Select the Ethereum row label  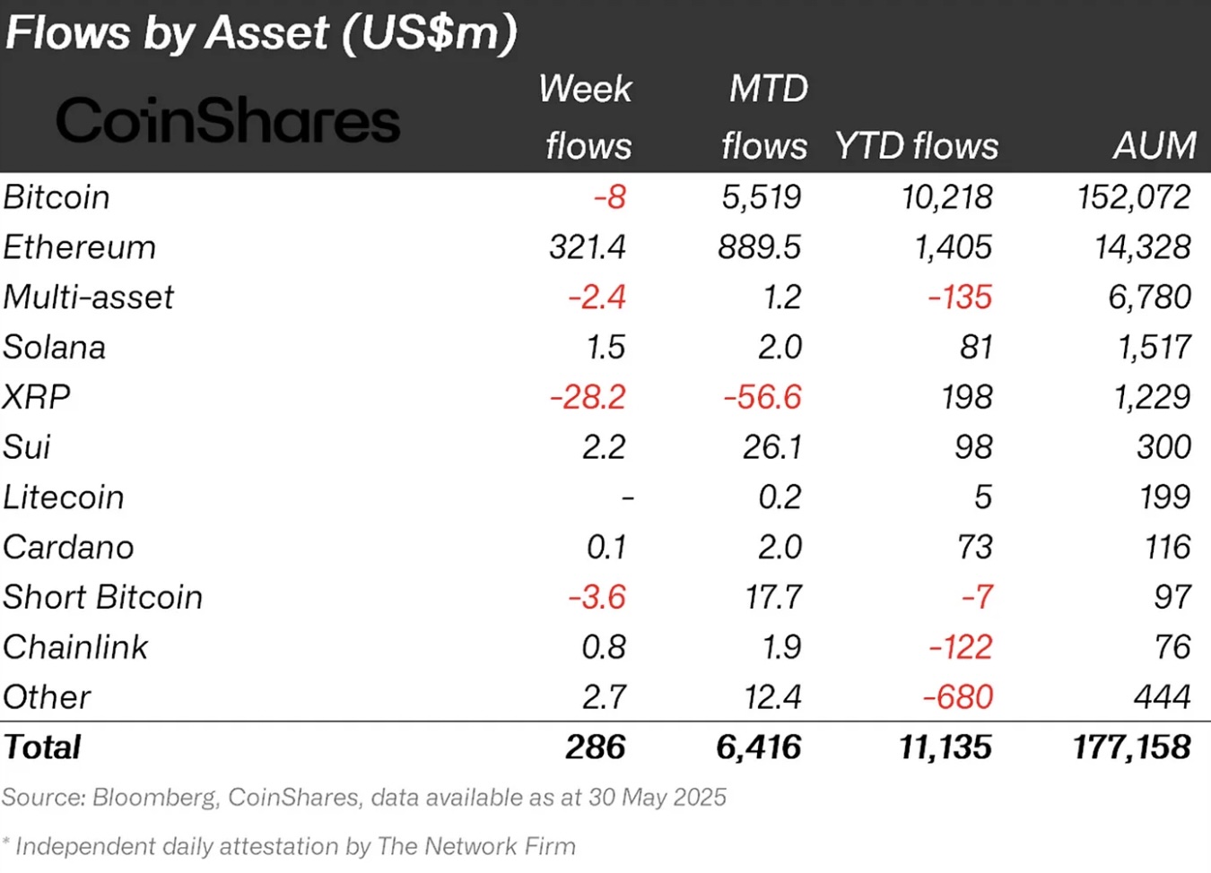tap(79, 247)
